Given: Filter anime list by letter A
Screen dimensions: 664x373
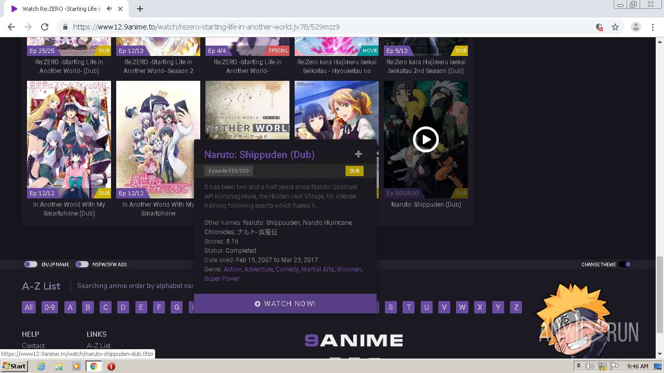Looking at the screenshot, I should coord(70,307).
